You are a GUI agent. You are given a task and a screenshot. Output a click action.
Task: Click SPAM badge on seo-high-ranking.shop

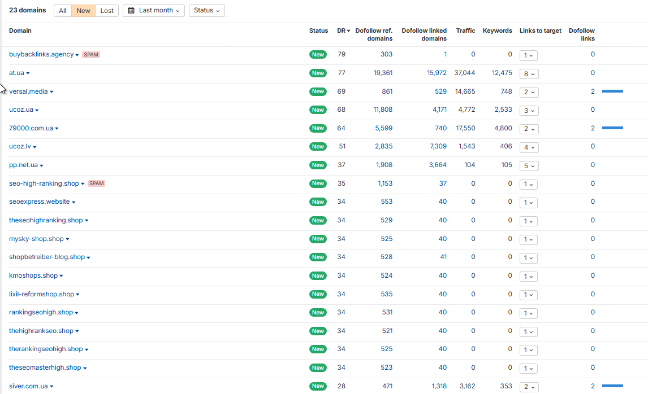coord(96,183)
